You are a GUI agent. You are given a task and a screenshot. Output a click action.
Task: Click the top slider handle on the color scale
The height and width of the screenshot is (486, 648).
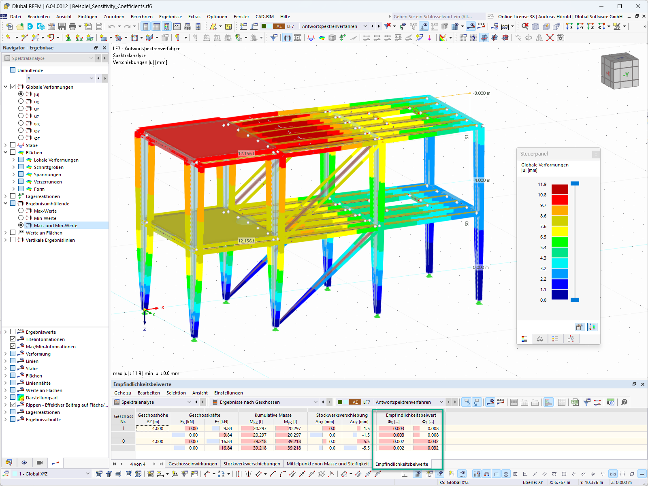pos(575,183)
